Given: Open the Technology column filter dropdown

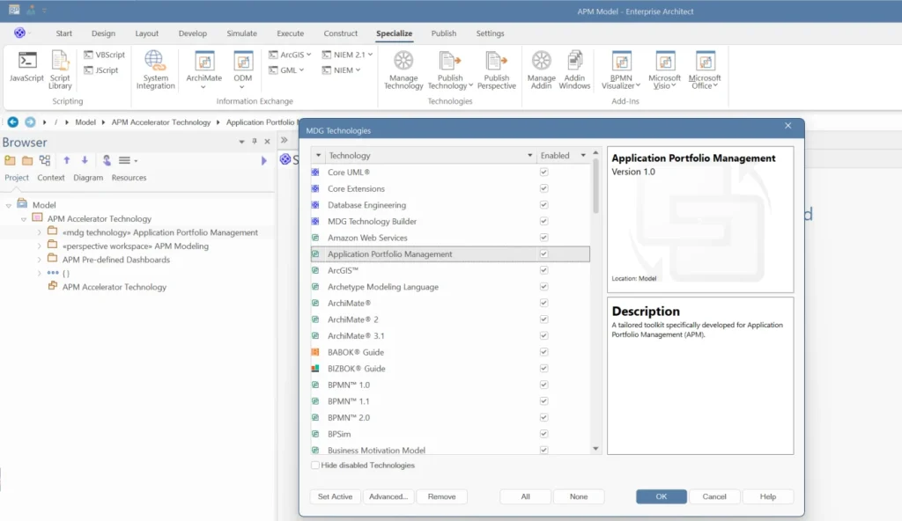Looking at the screenshot, I should tap(529, 155).
